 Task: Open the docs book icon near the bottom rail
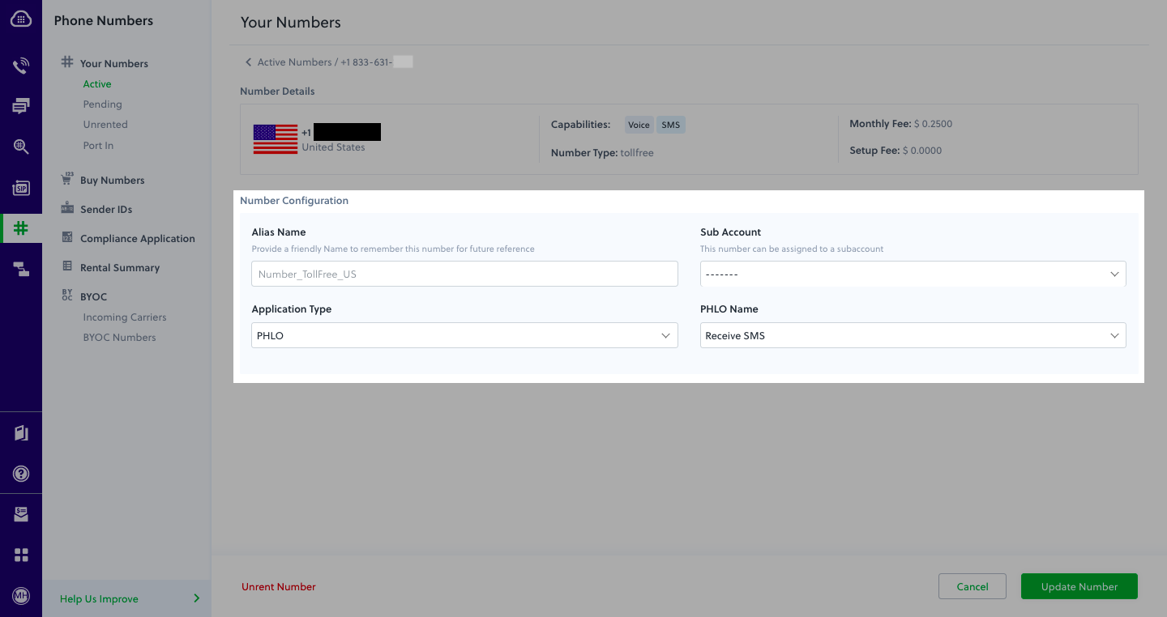coord(20,432)
